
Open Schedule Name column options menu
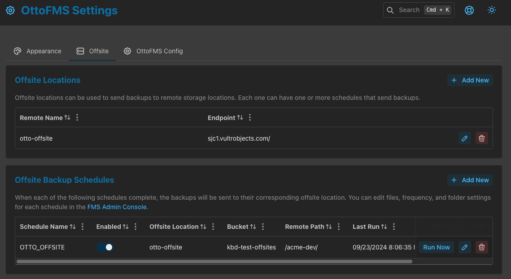click(x=83, y=227)
